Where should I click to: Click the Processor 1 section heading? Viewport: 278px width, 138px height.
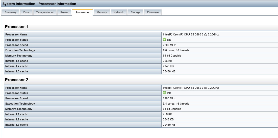[17, 27]
